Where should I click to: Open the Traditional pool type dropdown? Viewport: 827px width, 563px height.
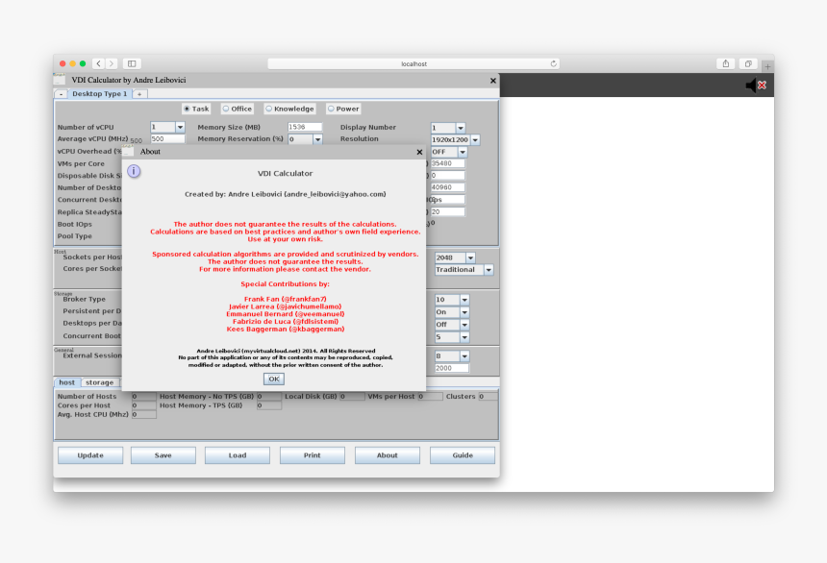point(488,269)
